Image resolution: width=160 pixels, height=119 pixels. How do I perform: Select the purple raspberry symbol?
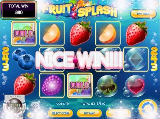[52, 85]
